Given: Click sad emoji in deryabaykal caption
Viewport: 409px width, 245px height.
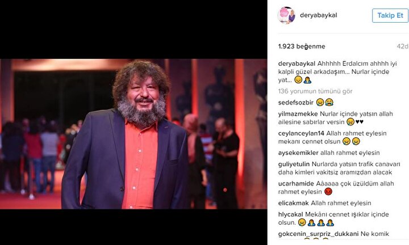Looking at the screenshot, I should [x=298, y=79].
